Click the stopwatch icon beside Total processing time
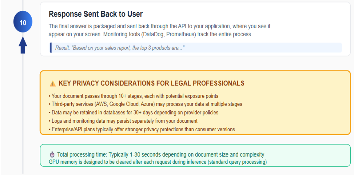 tap(52, 155)
